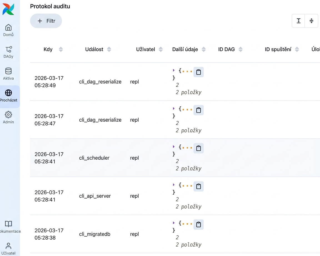
Task: Copy JSON of 05:28:49 cli_dag_reserialize row
Action: [198, 72]
